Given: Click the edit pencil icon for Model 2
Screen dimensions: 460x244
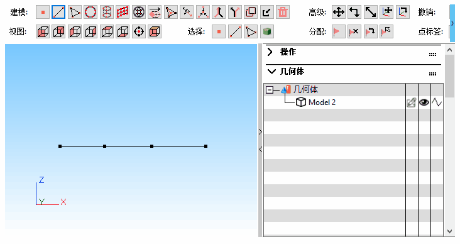Looking at the screenshot, I should [412, 103].
